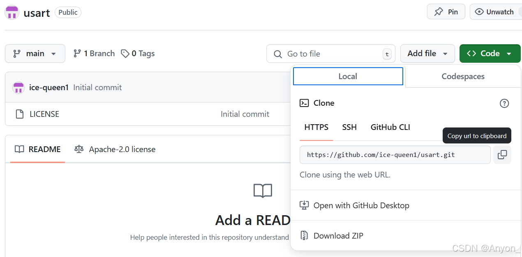Image resolution: width=522 pixels, height=257 pixels.
Task: Select the HTTPS clone option
Action: [x=316, y=127]
